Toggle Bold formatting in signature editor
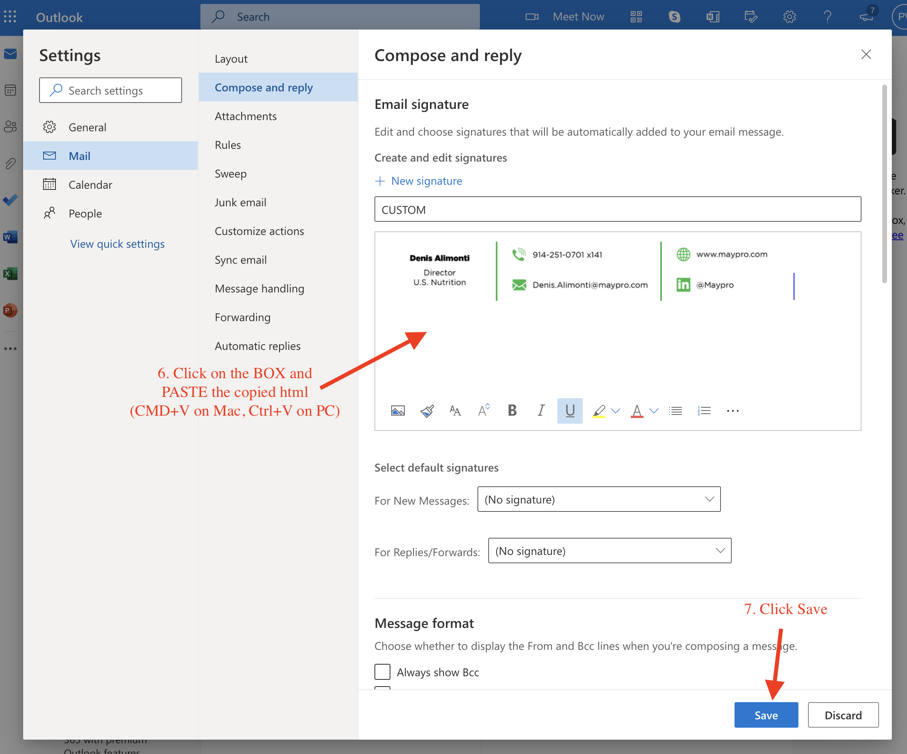The width and height of the screenshot is (907, 754). [512, 411]
